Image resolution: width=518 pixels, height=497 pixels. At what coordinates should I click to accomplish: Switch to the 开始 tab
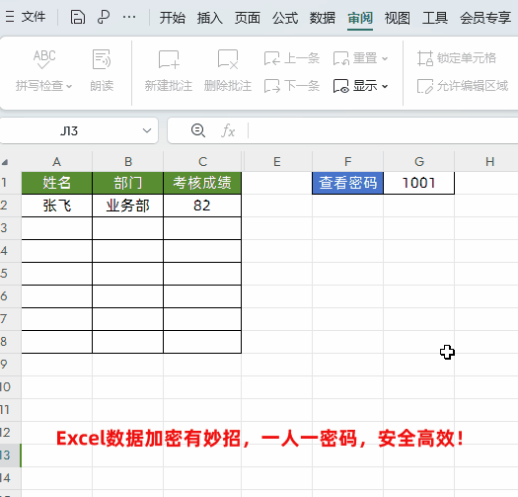point(172,18)
